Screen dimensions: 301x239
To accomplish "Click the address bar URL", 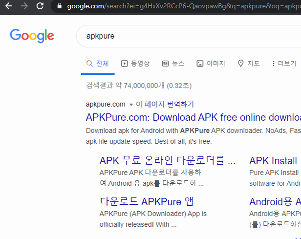I will tap(184, 6).
